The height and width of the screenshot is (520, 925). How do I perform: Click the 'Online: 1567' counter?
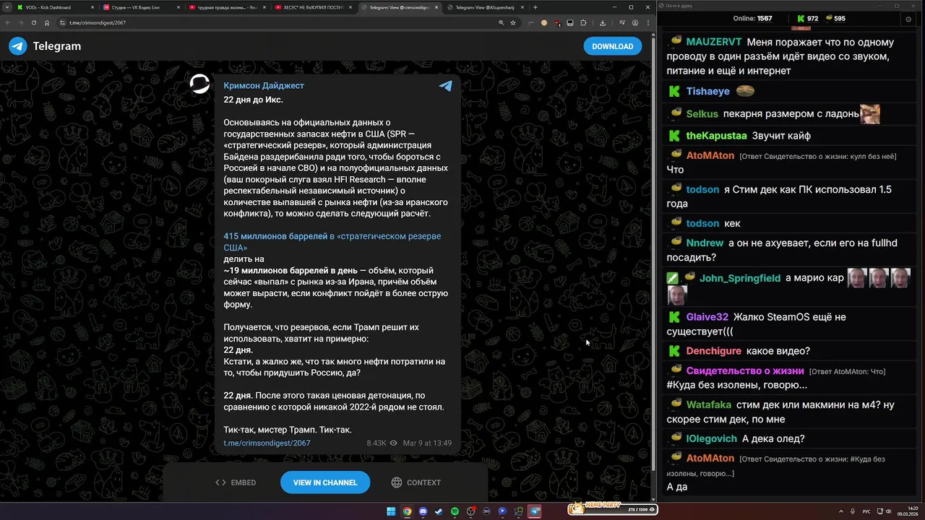tap(752, 18)
